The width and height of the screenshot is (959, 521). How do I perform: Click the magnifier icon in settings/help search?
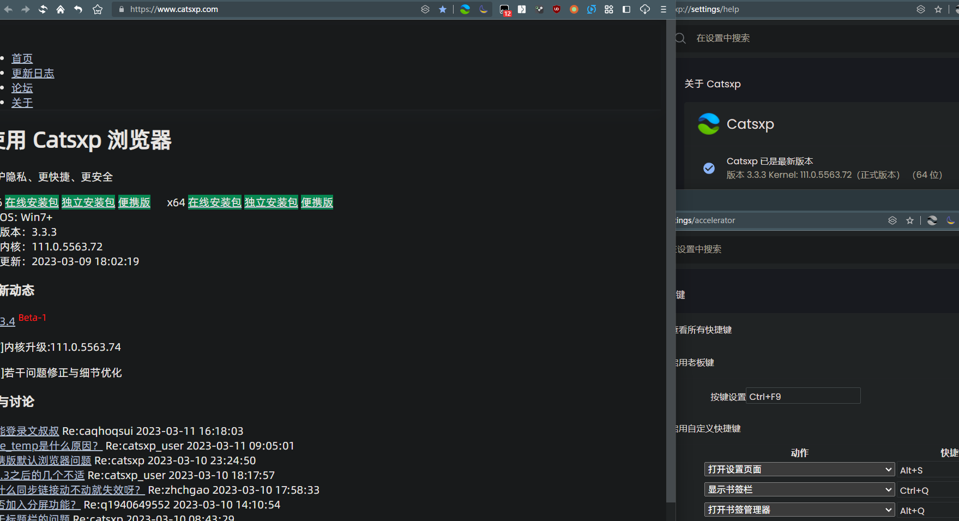click(680, 38)
